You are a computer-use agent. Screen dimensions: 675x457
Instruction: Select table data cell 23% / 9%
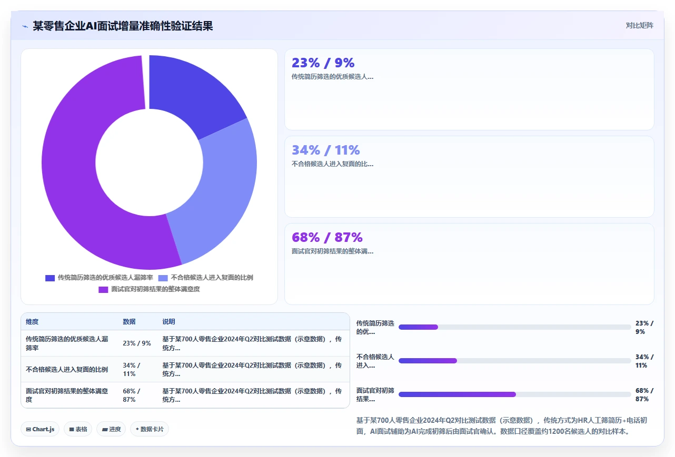click(x=137, y=343)
